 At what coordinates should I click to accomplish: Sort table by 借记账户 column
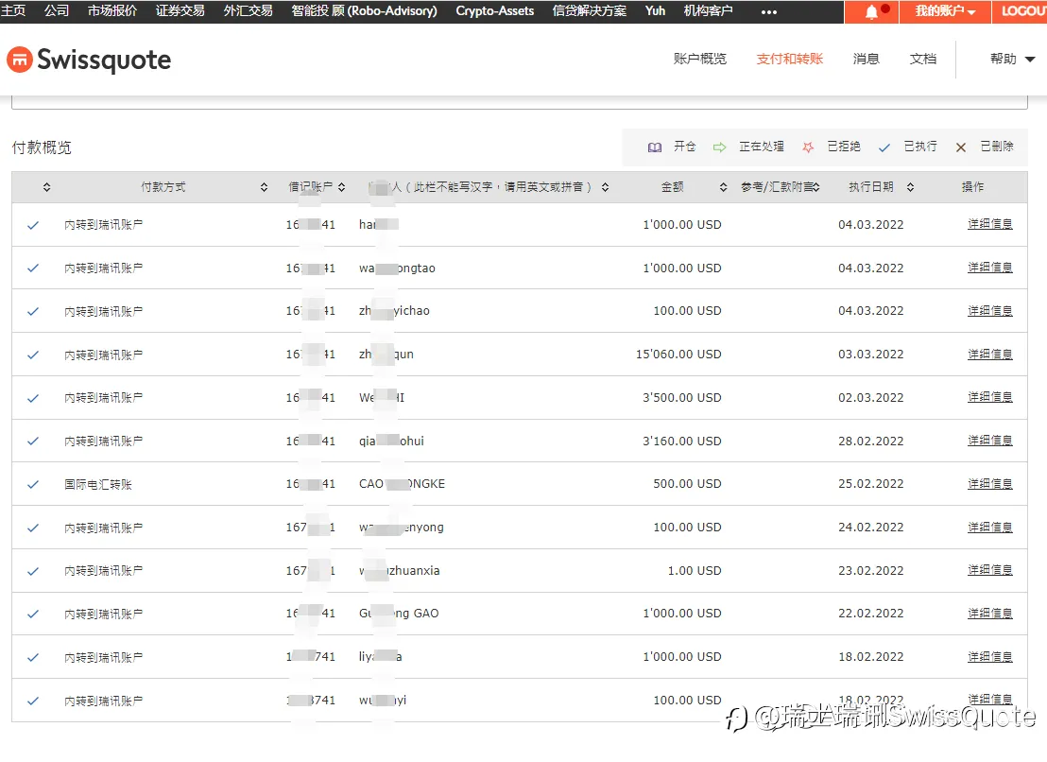[x=341, y=187]
